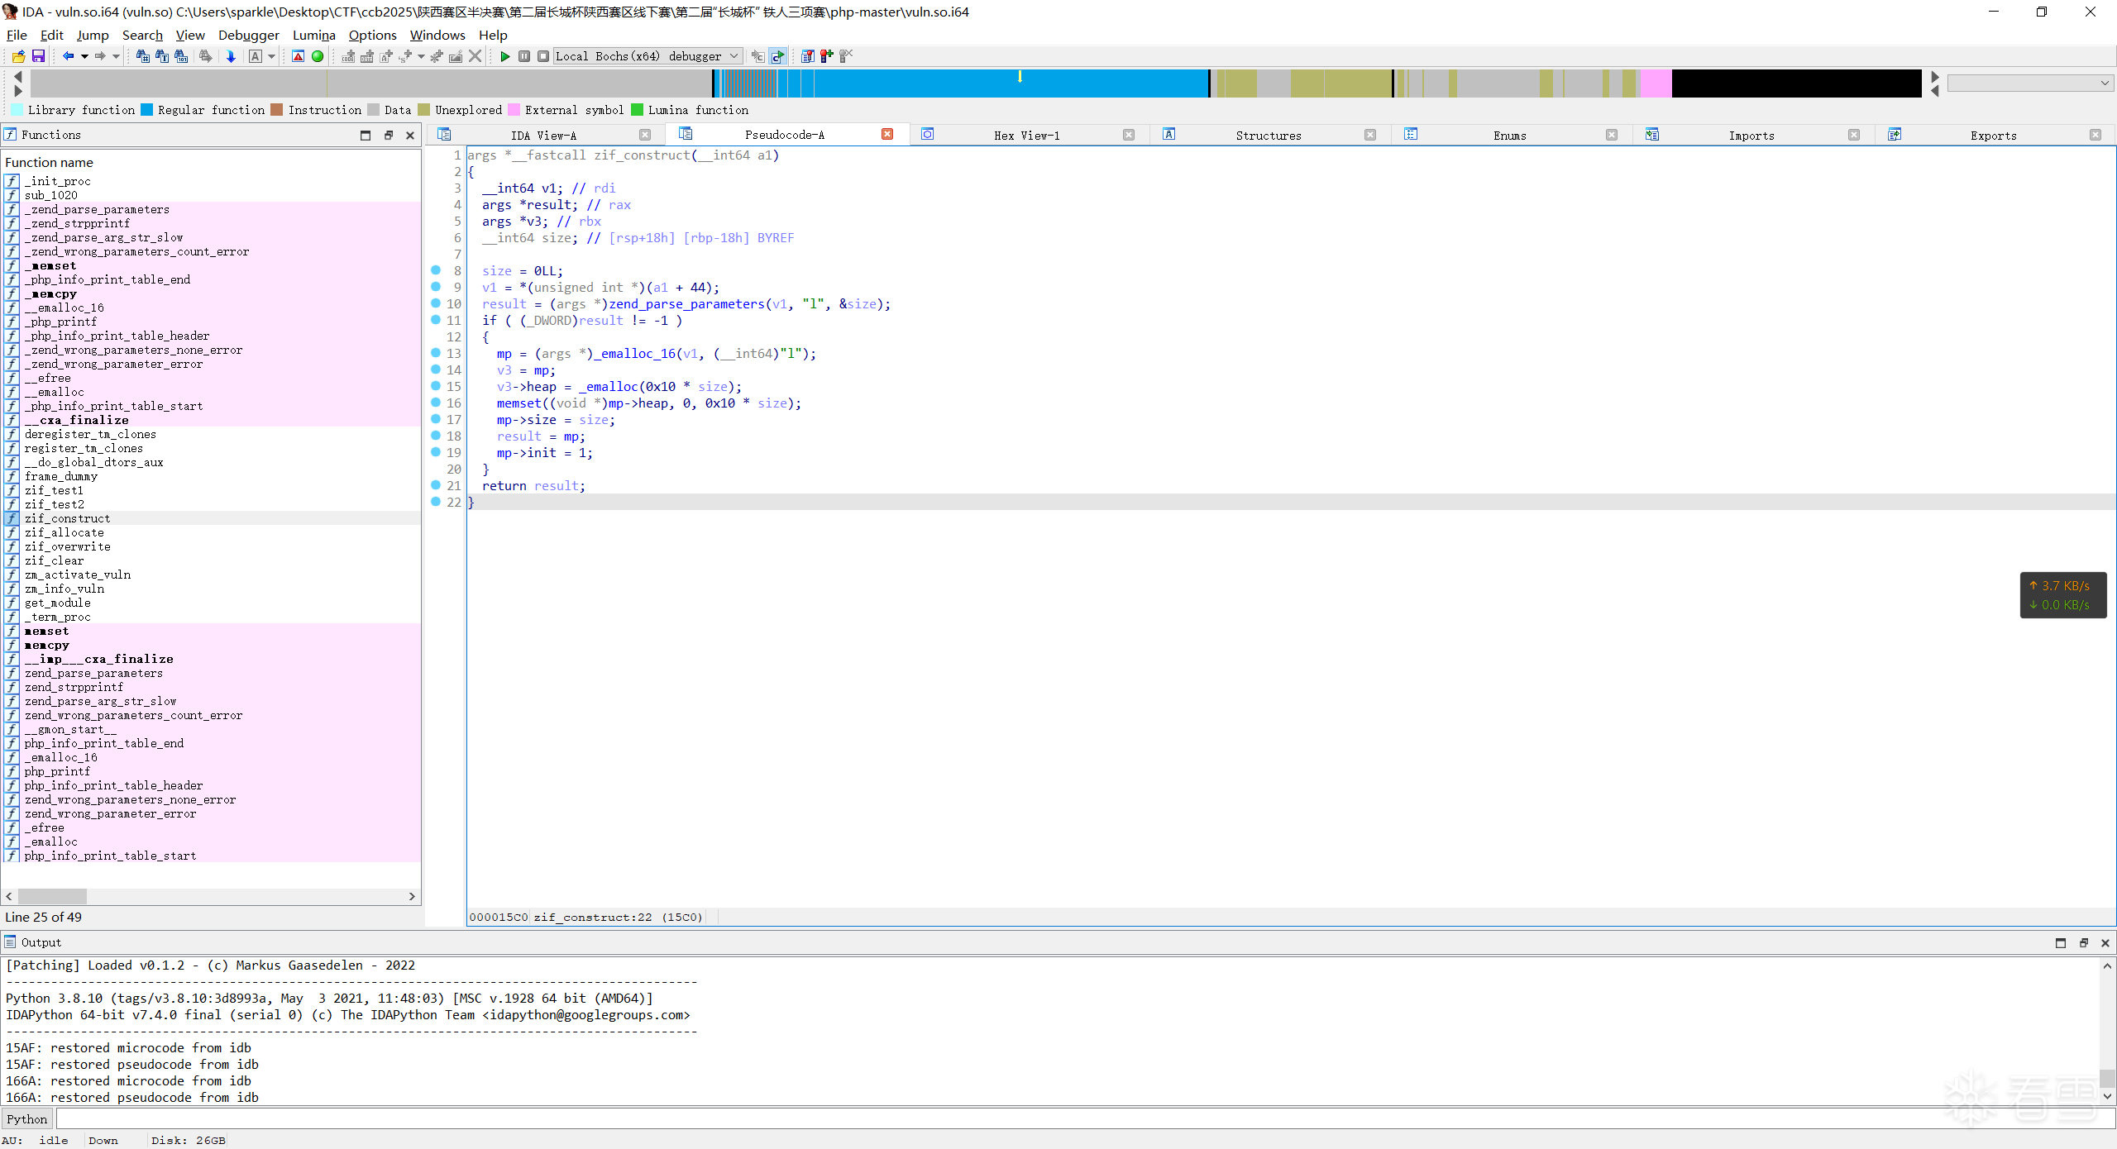Image resolution: width=2117 pixels, height=1149 pixels.
Task: Click the binoculars binary search icon
Action: pyautogui.click(x=181, y=56)
